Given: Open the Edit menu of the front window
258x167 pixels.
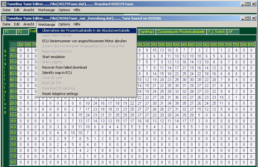Looking at the screenshot, I should coord(17,24).
